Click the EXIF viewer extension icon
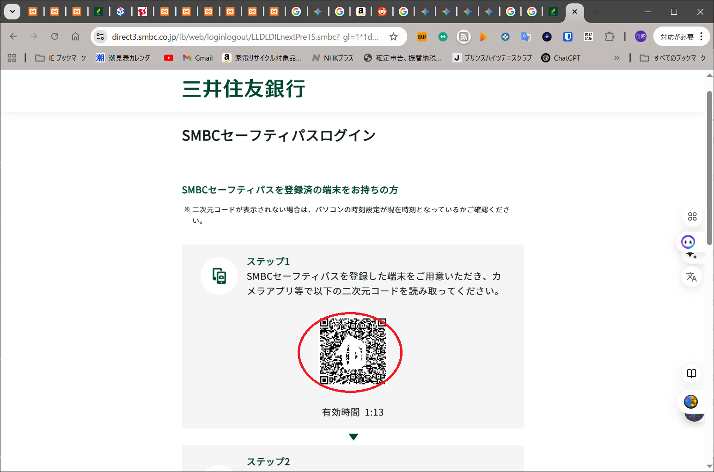 pos(422,37)
